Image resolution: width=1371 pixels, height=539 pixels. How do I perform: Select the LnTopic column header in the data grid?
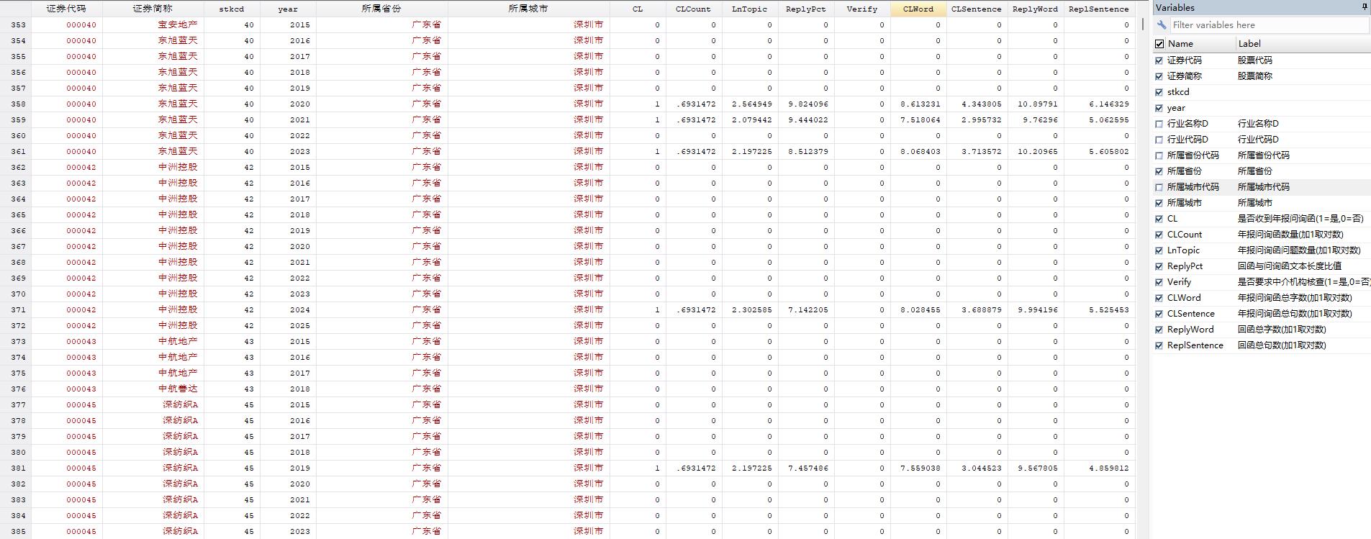(750, 9)
